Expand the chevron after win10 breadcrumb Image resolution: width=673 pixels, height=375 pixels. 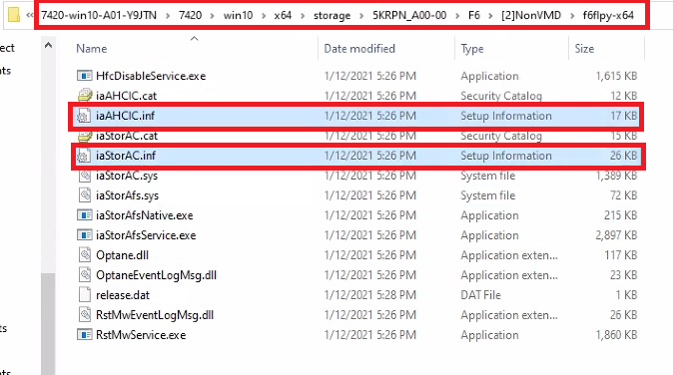[264, 16]
